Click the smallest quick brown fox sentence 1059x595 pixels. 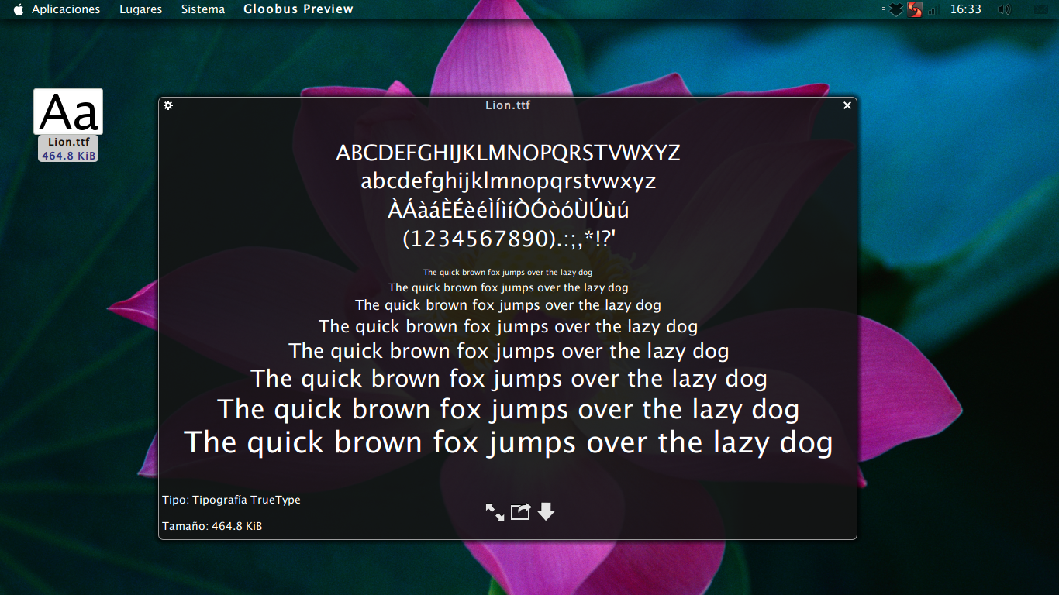508,272
